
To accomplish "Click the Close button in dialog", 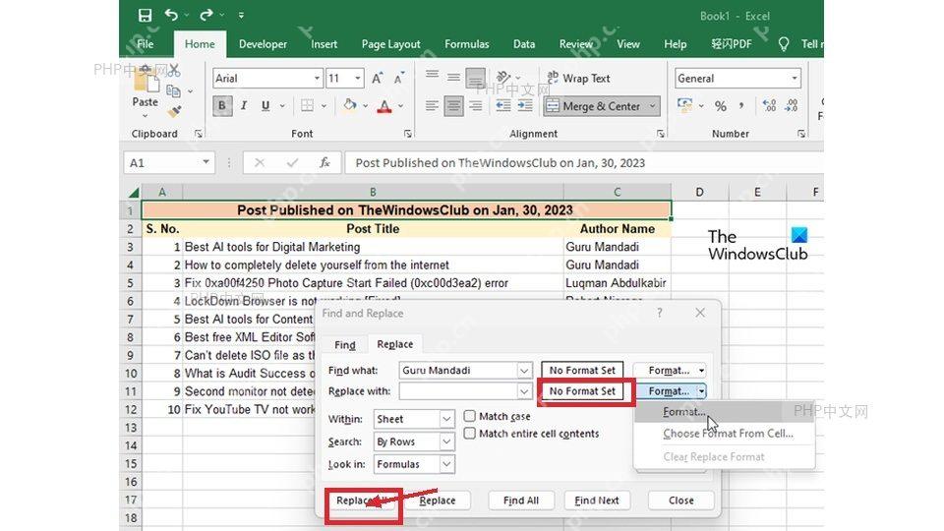I will 680,501.
